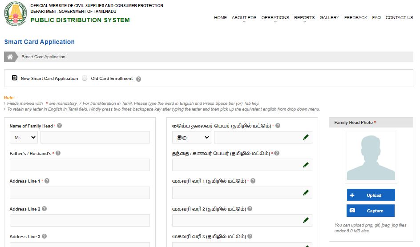Click pencil icon in Tamil address line 1 field
The width and height of the screenshot is (420, 247).
pyautogui.click(x=306, y=192)
